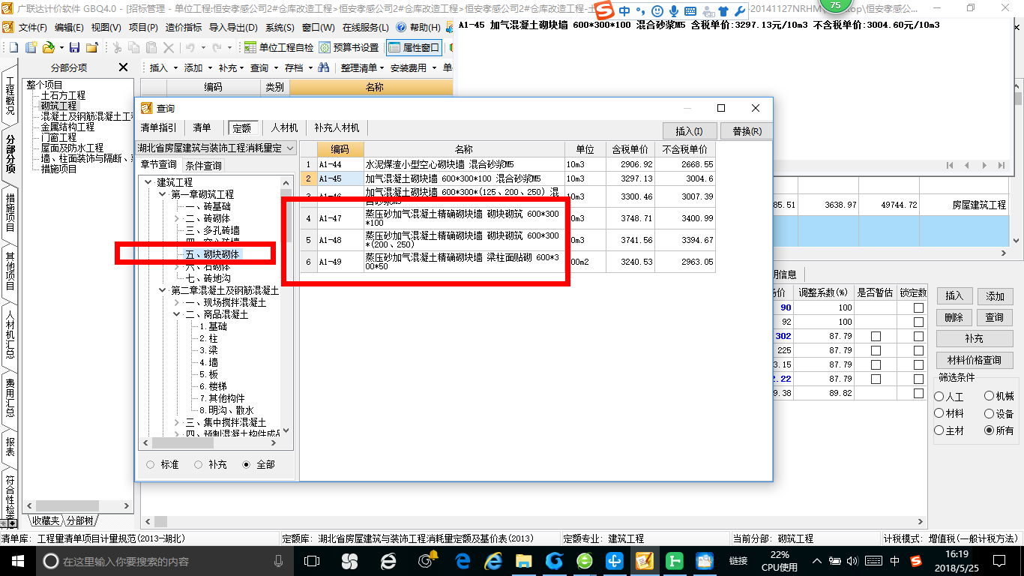
Task: Click the 替换(R) button
Action: pyautogui.click(x=747, y=131)
